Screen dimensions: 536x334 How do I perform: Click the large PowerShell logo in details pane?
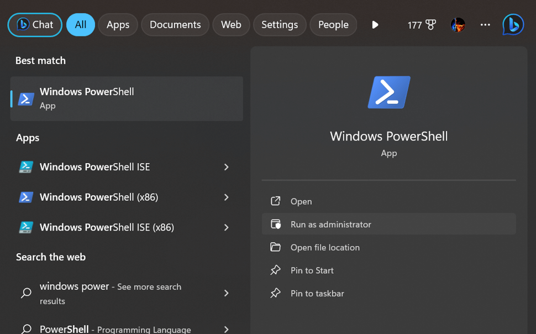click(x=389, y=92)
